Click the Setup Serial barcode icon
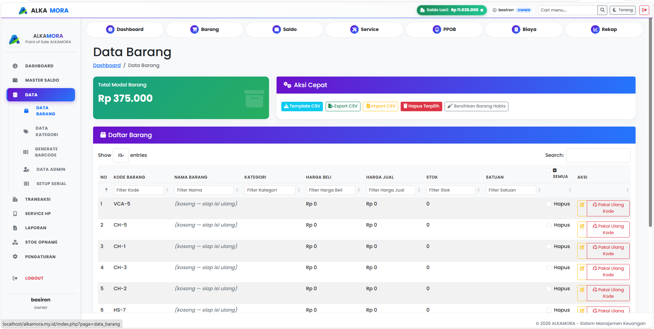Image resolution: width=654 pixels, height=329 pixels. click(x=26, y=183)
